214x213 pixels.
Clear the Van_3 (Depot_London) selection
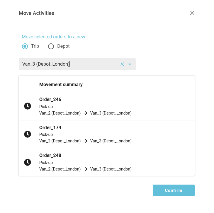click(x=122, y=64)
